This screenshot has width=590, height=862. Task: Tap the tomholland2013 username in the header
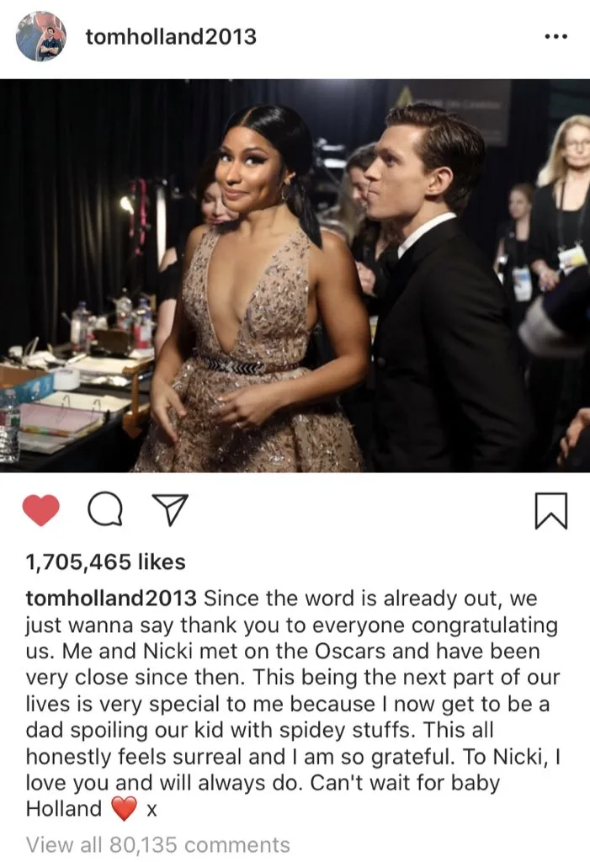coord(171,37)
